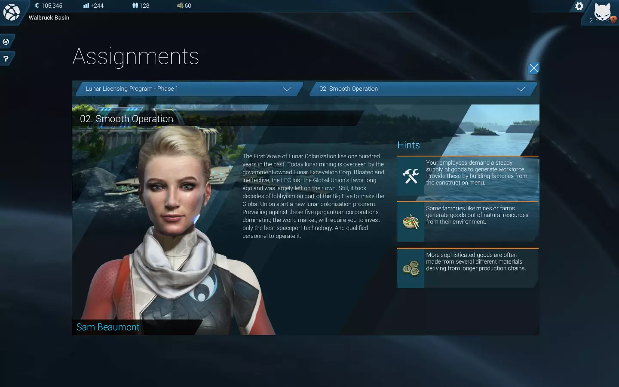Expand the Lunar Licensing Program - Phase 1 dropdown

pyautogui.click(x=189, y=89)
